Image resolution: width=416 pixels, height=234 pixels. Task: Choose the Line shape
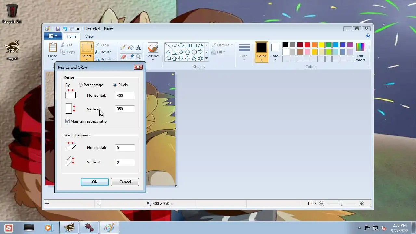[168, 45]
